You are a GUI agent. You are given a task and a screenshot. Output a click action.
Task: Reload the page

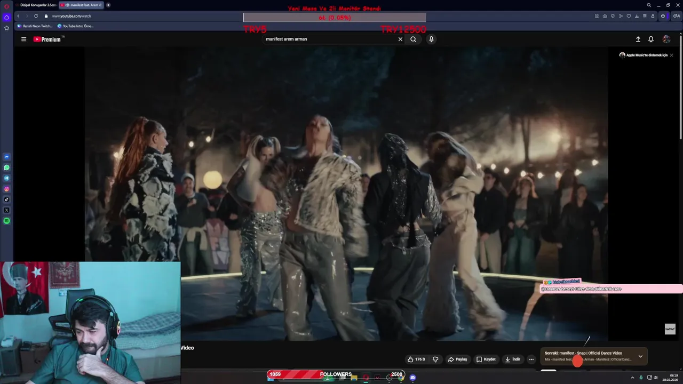click(x=36, y=16)
